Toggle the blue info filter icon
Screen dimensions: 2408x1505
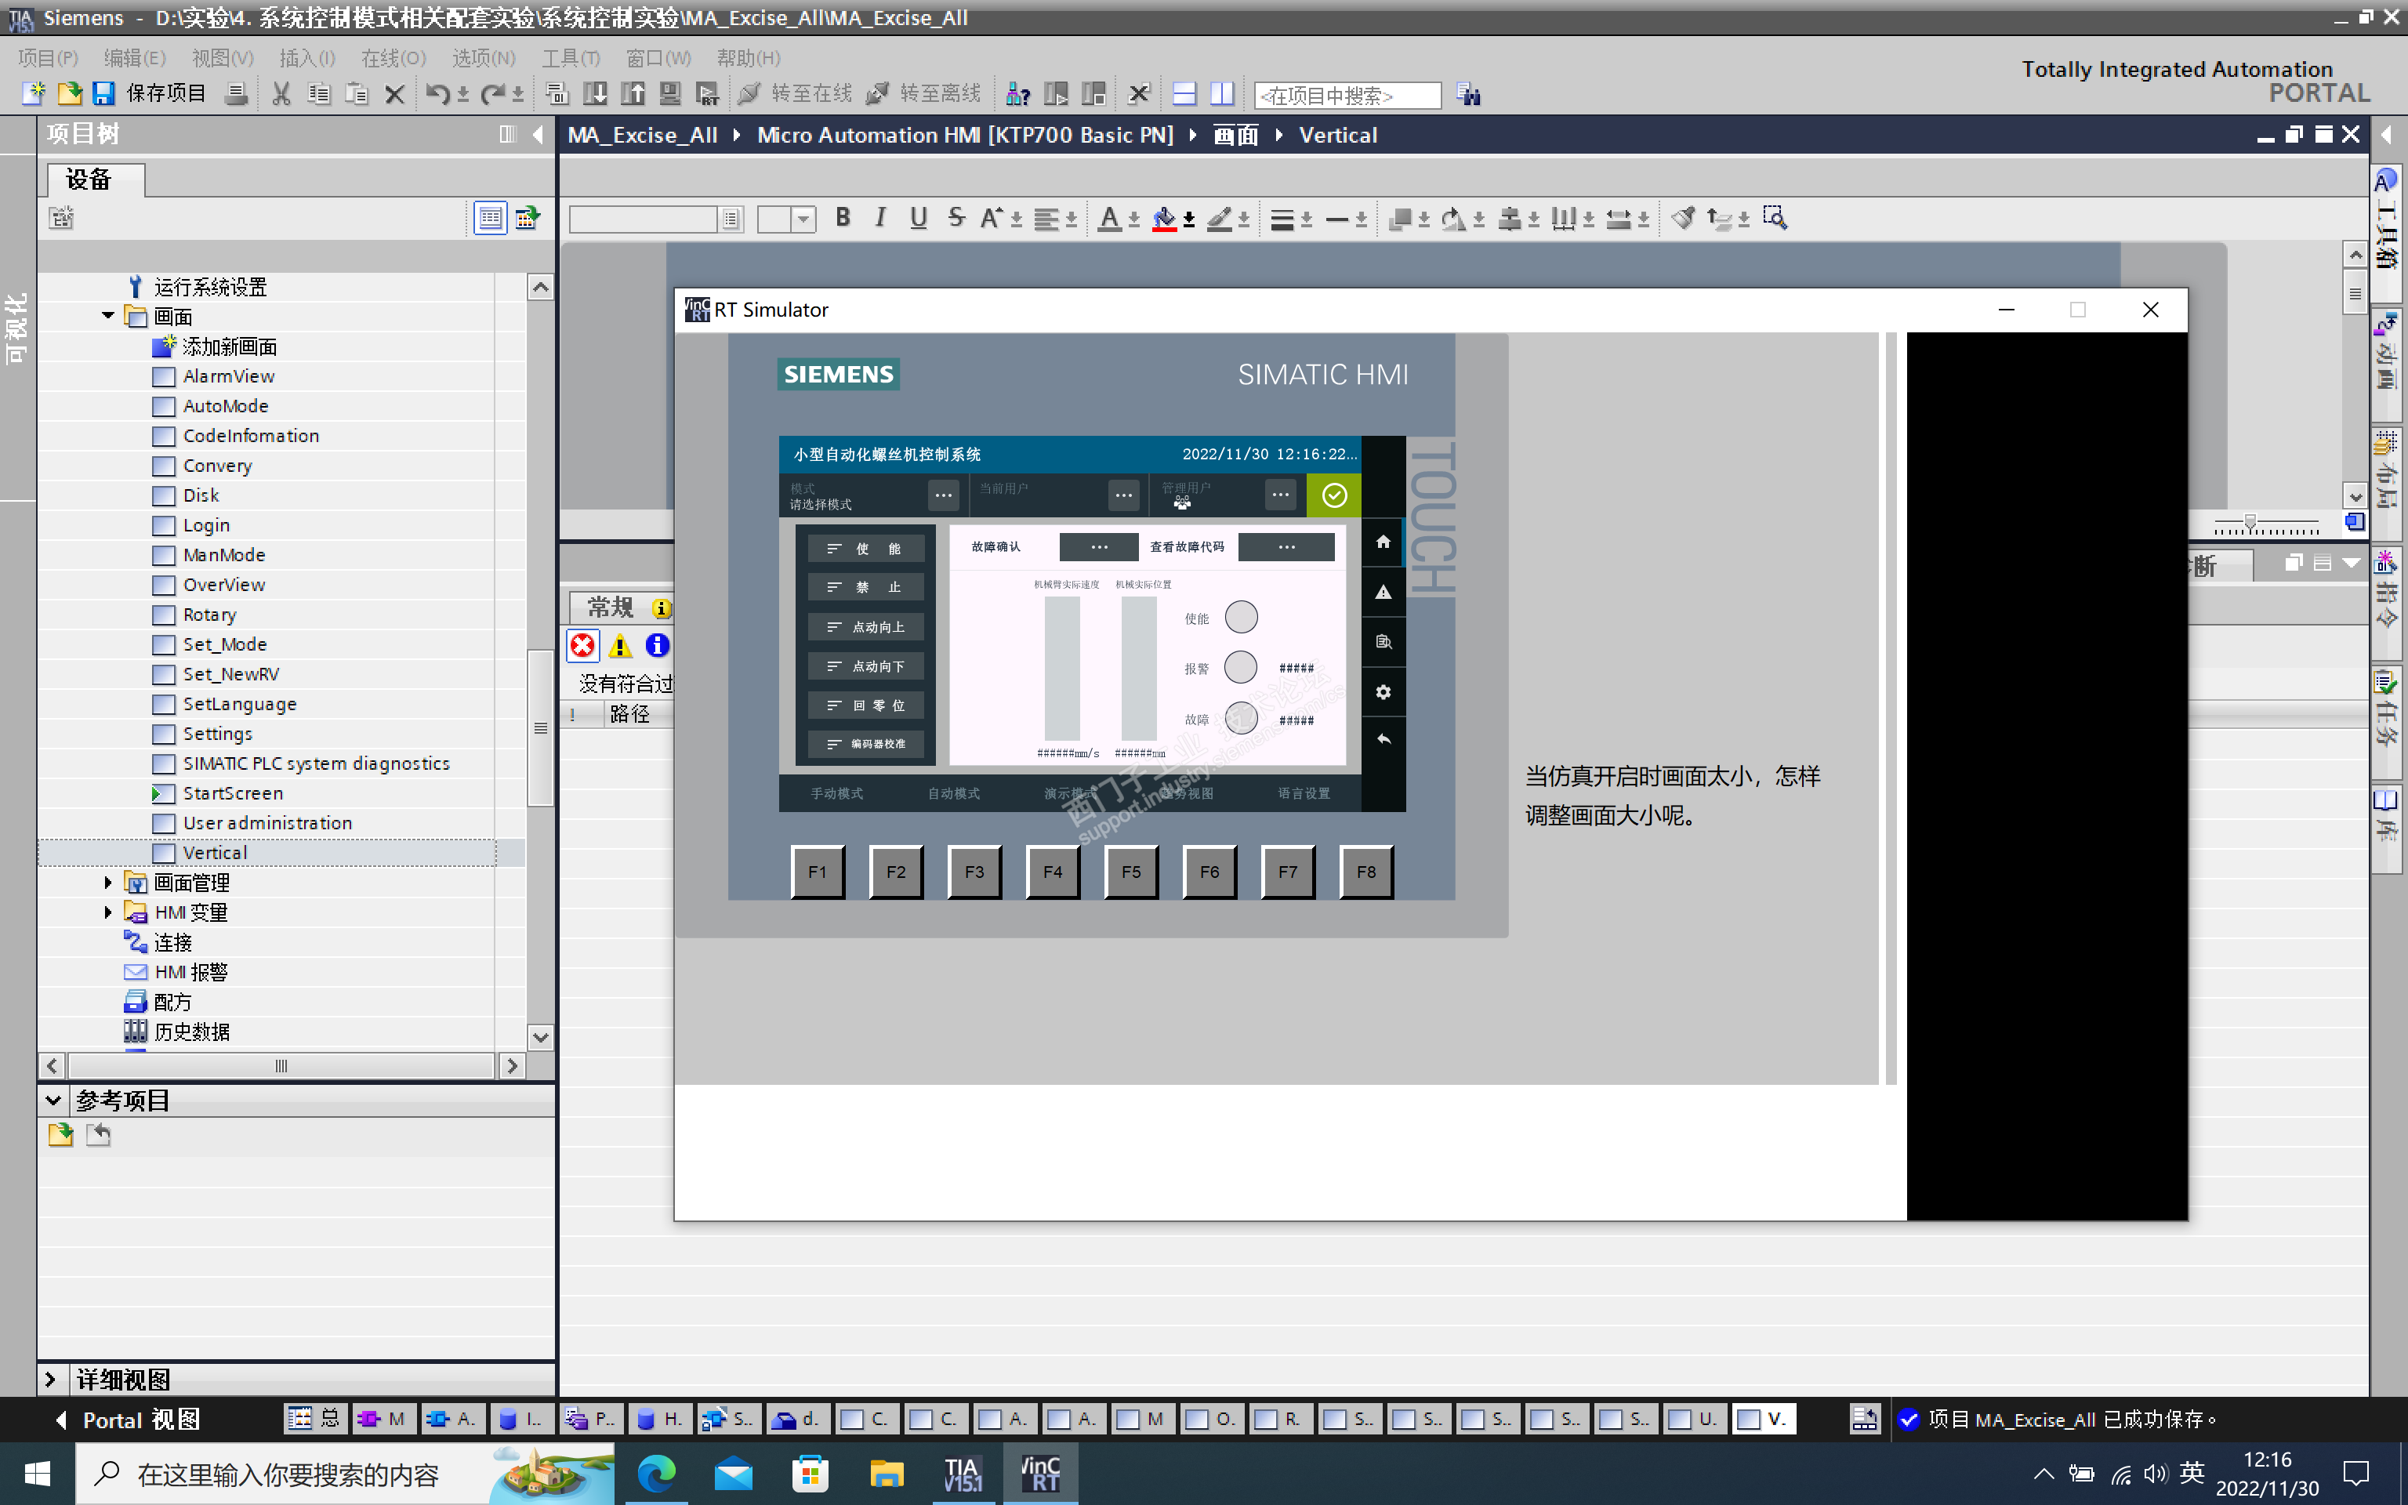pyautogui.click(x=657, y=646)
